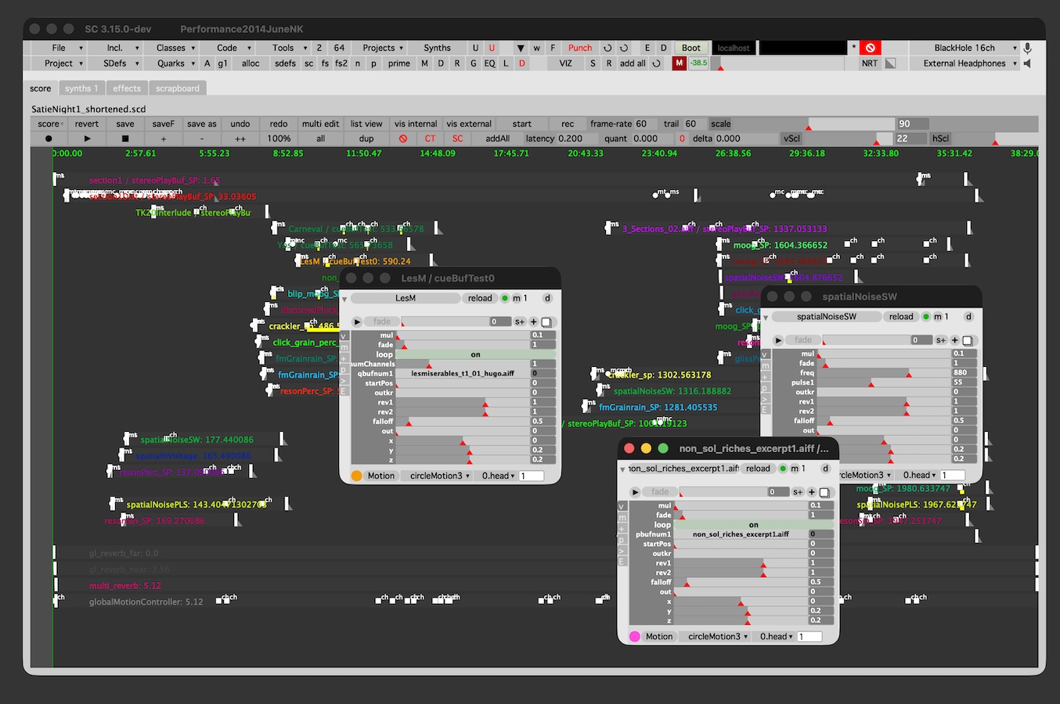Toggle the loop on button in LesM window
The image size is (1060, 704).
pos(475,354)
